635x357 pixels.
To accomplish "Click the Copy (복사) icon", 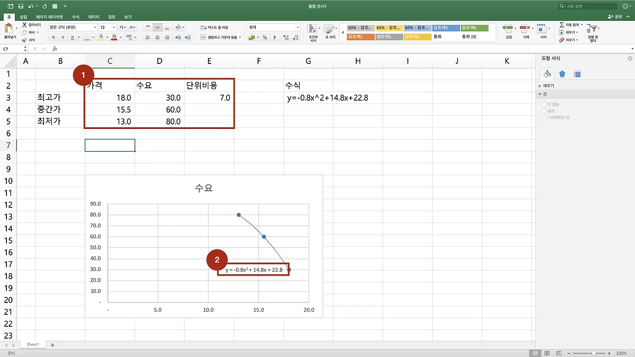I will coord(25,32).
